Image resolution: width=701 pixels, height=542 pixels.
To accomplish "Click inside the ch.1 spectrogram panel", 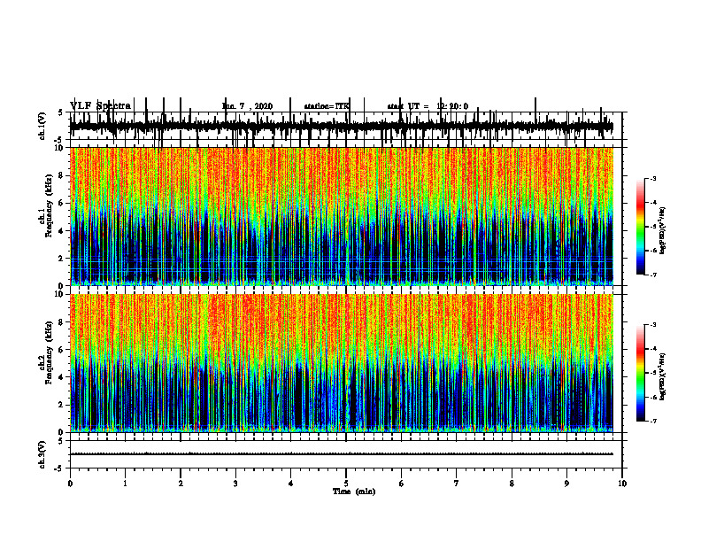I will click(342, 216).
